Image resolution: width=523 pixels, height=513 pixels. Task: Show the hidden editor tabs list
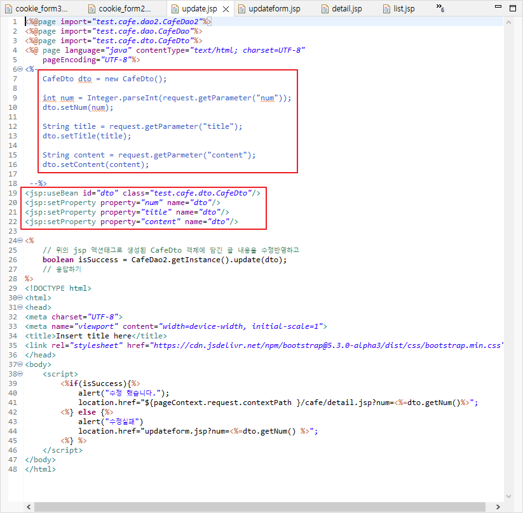click(x=440, y=8)
